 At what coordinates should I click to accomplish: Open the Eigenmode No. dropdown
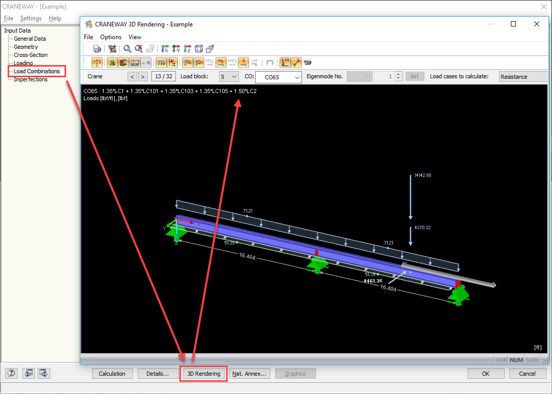(359, 76)
